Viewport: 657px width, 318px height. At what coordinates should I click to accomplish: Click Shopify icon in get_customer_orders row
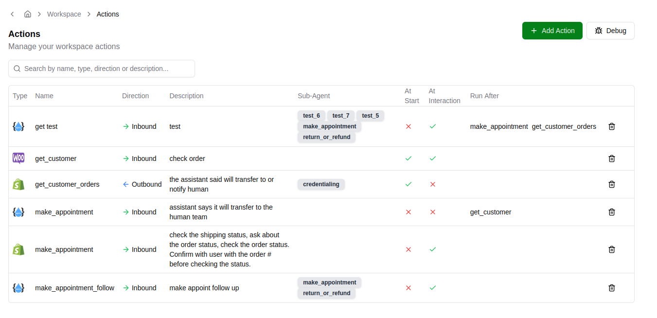18,184
